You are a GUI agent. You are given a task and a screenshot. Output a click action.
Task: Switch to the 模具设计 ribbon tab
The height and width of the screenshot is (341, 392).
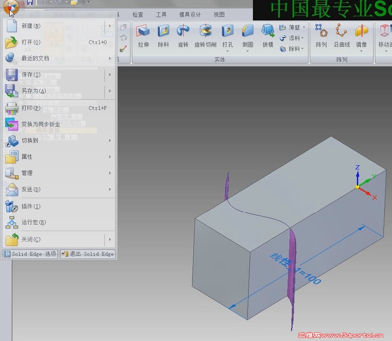click(x=190, y=15)
